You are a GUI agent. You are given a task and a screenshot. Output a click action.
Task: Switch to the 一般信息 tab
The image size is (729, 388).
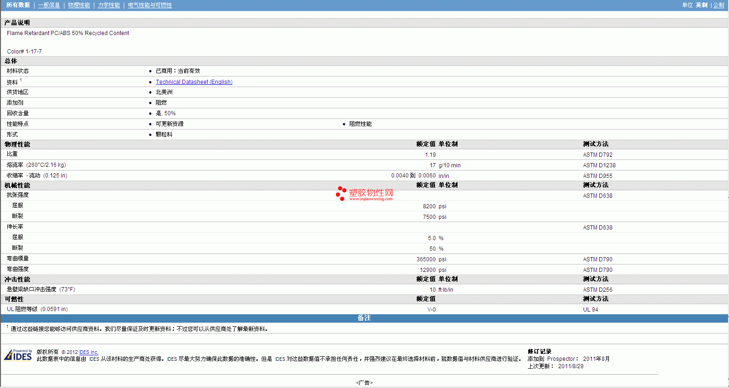click(49, 5)
